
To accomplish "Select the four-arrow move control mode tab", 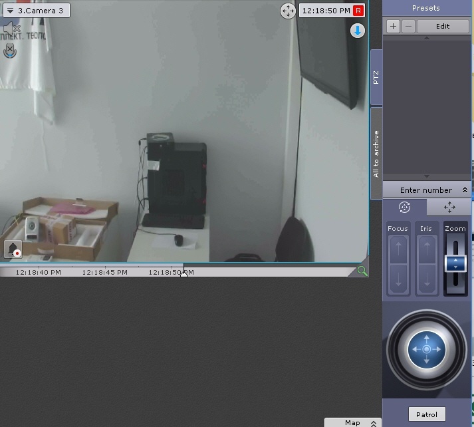I will [x=449, y=208].
